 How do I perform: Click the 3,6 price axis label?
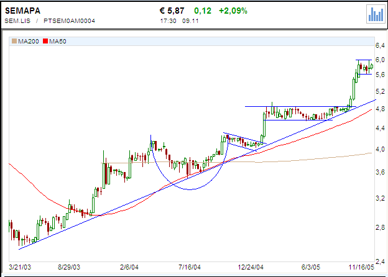pos(381,172)
